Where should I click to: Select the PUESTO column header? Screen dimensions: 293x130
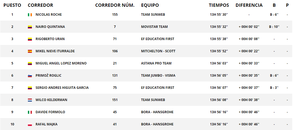[12, 5]
